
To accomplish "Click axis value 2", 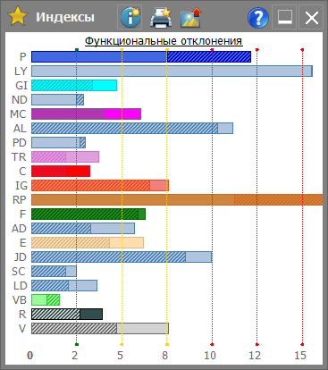I will [75, 356].
